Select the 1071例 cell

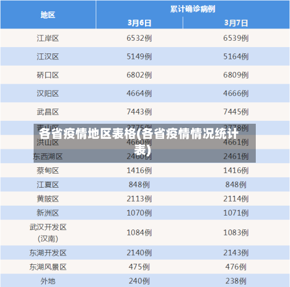pyautogui.click(x=236, y=213)
